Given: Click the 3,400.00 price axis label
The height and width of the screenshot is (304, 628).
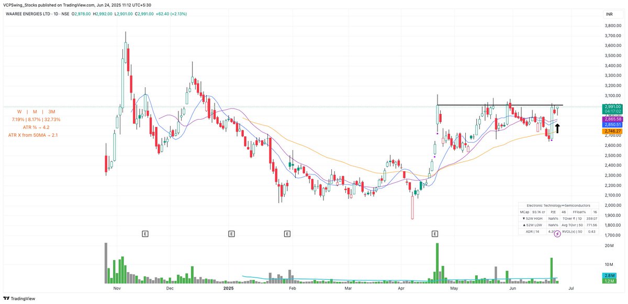Looking at the screenshot, I should click(613, 66).
